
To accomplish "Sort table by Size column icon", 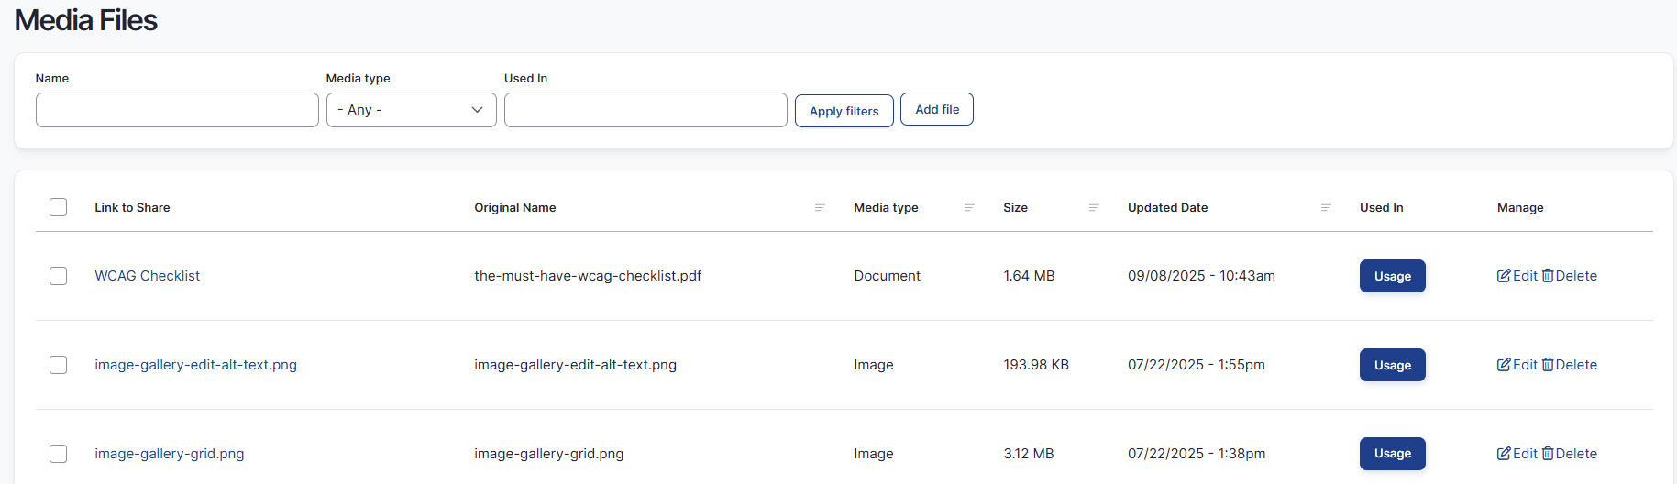I will (1093, 208).
